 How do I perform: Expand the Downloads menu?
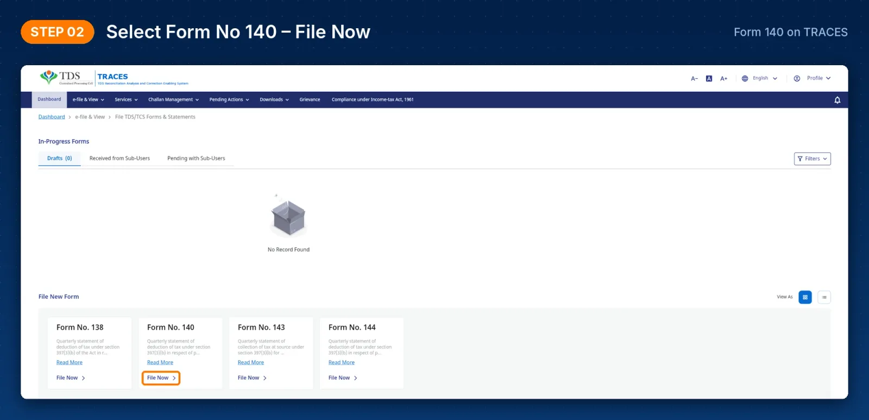[274, 99]
